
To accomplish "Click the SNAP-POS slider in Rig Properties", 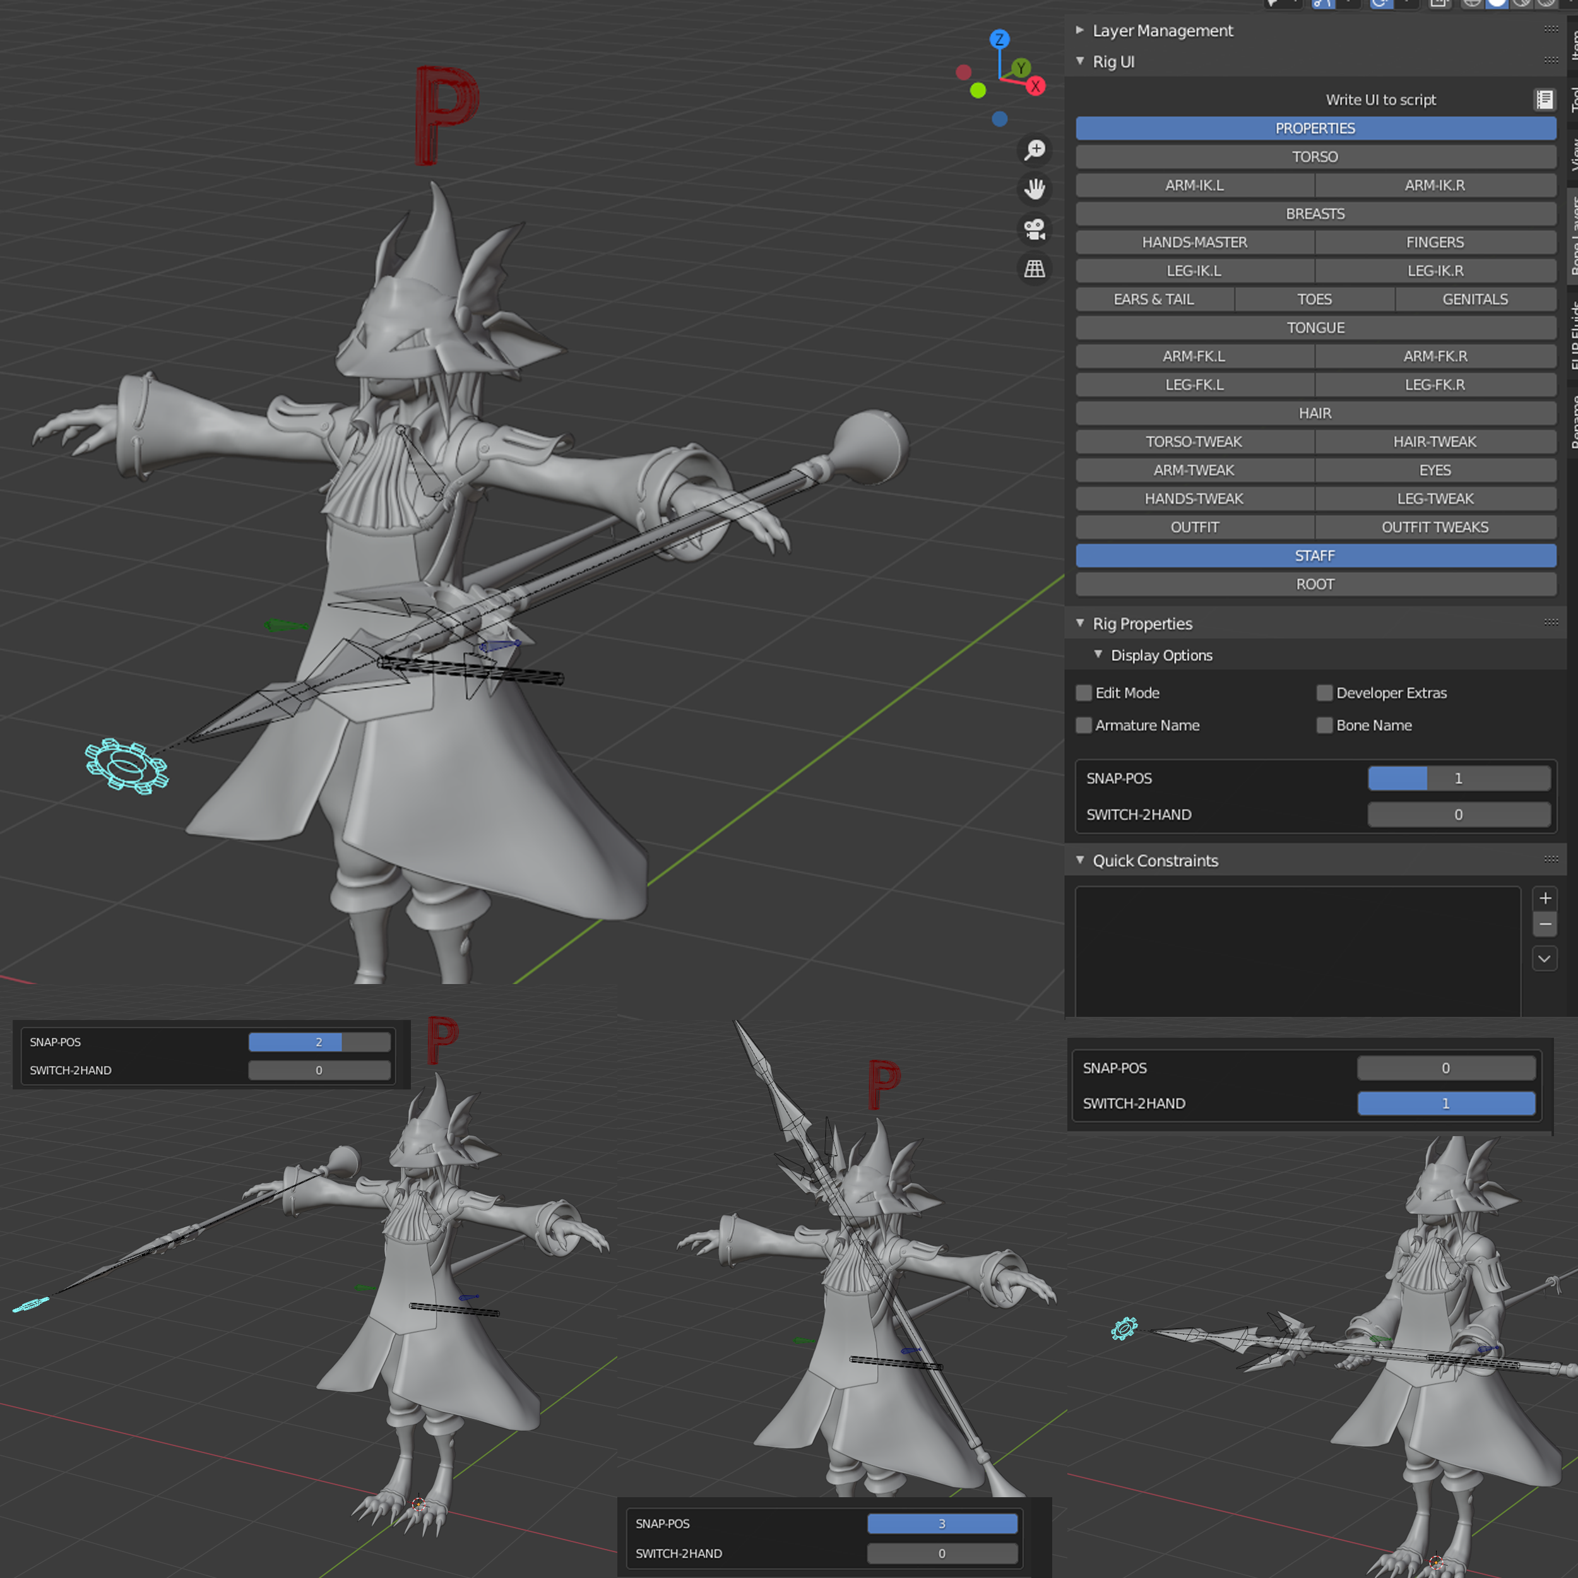I will coord(1459,778).
